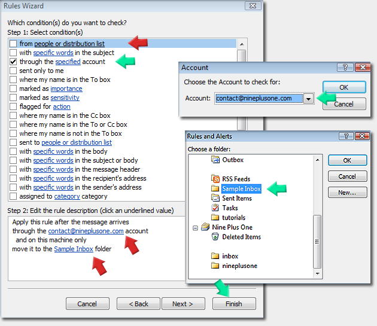Enable 'sent only to me' checkbox
Image resolution: width=377 pixels, height=326 pixels.
(13, 71)
